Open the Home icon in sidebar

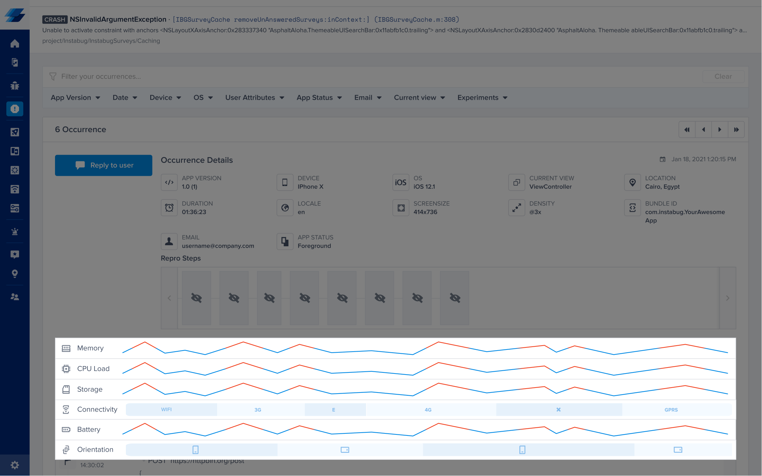coord(15,44)
